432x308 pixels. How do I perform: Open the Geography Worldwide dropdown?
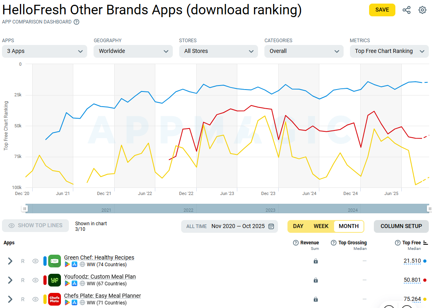[133, 51]
